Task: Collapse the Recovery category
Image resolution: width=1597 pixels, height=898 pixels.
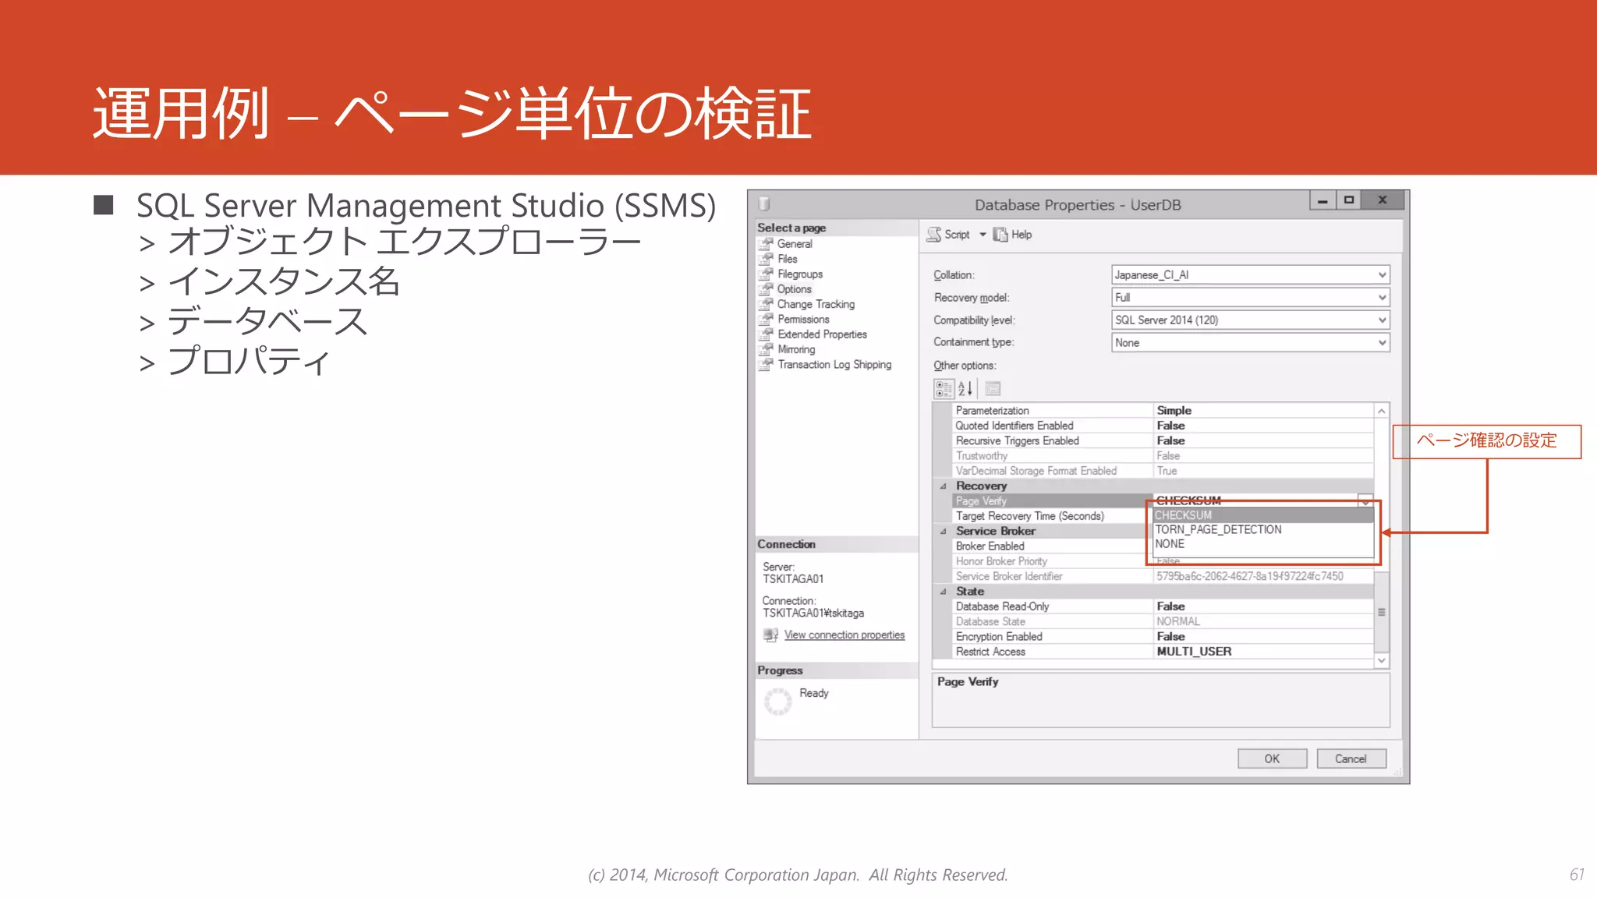Action: pos(943,486)
